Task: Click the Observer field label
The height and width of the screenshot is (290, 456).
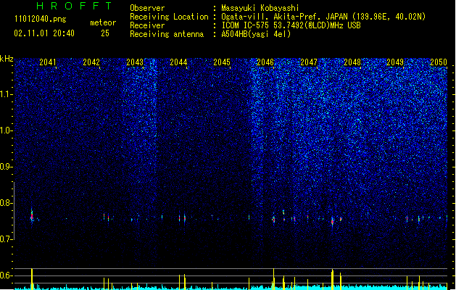Action: [147, 8]
